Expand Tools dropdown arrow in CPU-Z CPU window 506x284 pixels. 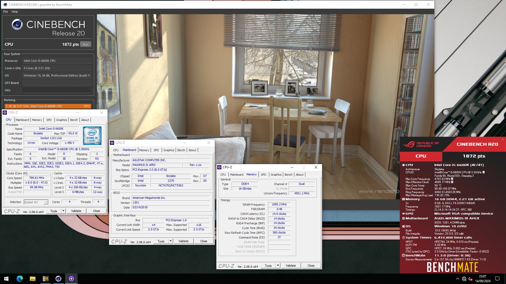pyautogui.click(x=63, y=211)
